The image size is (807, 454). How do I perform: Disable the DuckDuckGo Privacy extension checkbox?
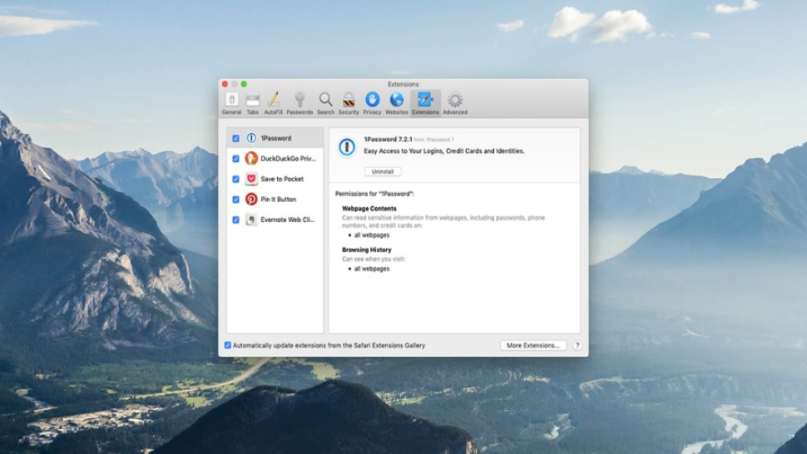point(235,159)
